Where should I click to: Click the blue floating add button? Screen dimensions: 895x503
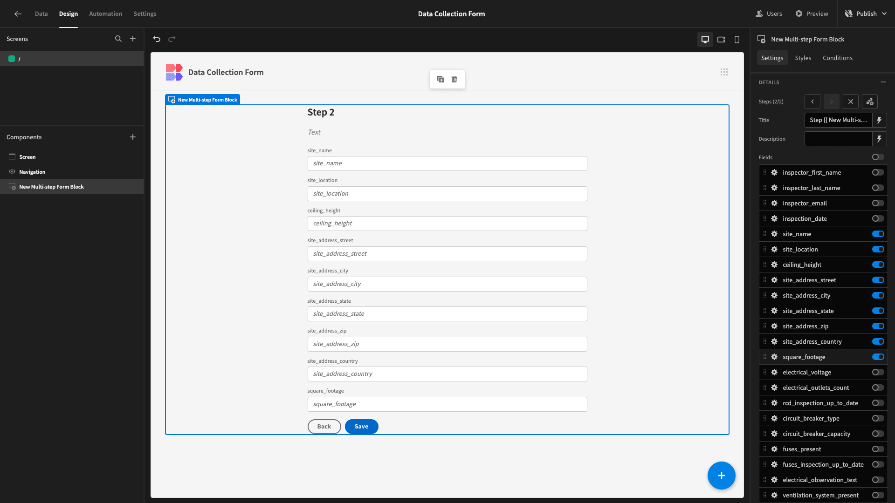coord(722,476)
